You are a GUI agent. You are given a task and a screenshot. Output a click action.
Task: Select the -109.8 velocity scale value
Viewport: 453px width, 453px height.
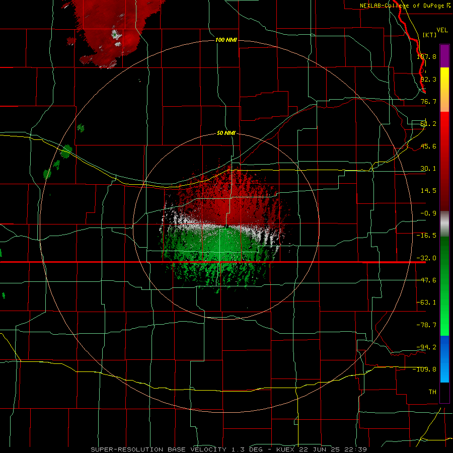coord(425,369)
